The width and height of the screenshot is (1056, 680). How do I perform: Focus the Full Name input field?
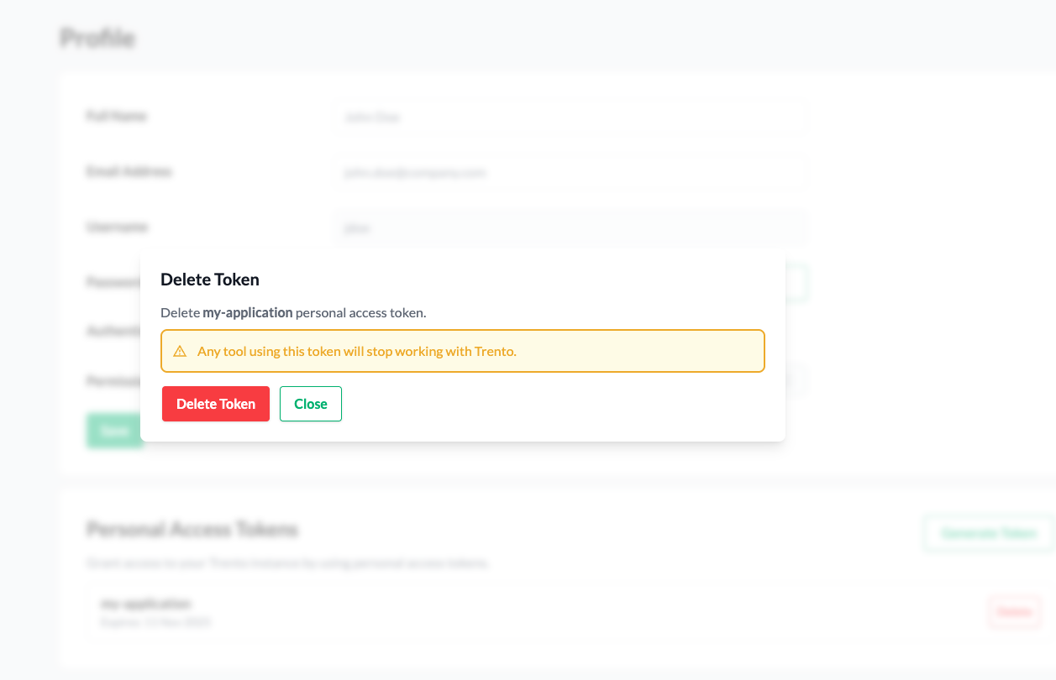pyautogui.click(x=571, y=117)
